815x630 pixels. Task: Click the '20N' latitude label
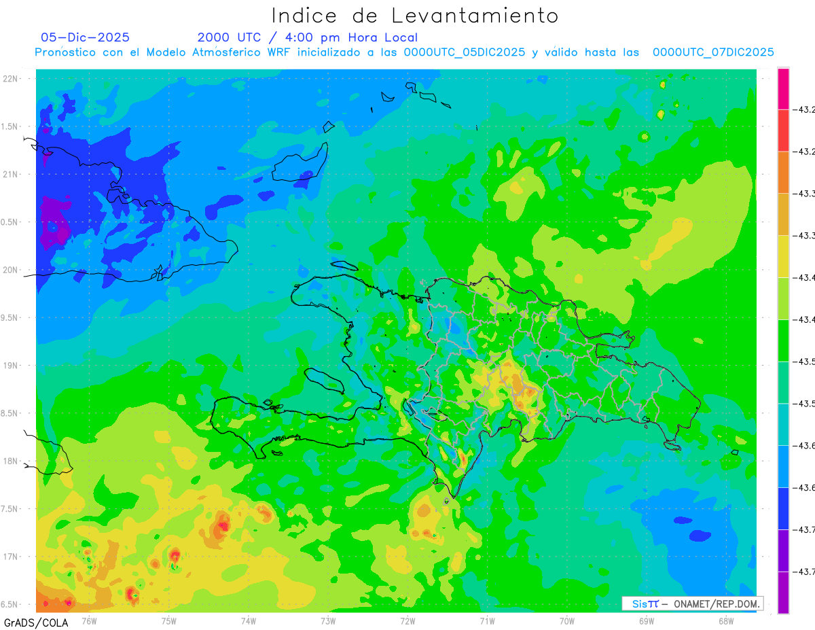coord(12,270)
